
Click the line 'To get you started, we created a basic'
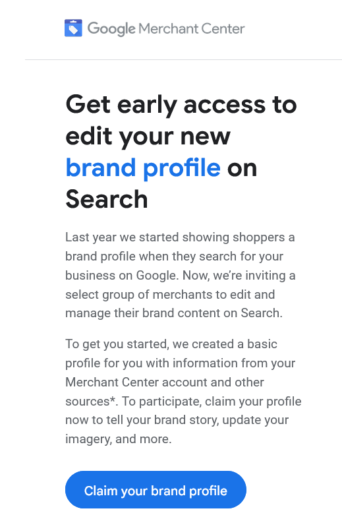[x=171, y=344]
